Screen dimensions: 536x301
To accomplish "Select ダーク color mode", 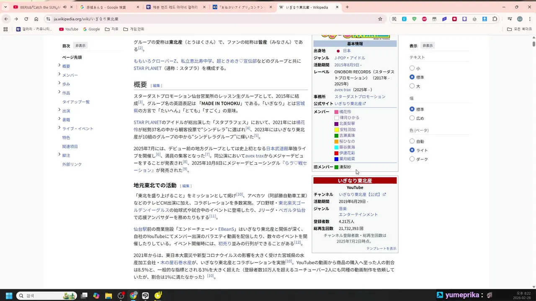I will point(412,159).
